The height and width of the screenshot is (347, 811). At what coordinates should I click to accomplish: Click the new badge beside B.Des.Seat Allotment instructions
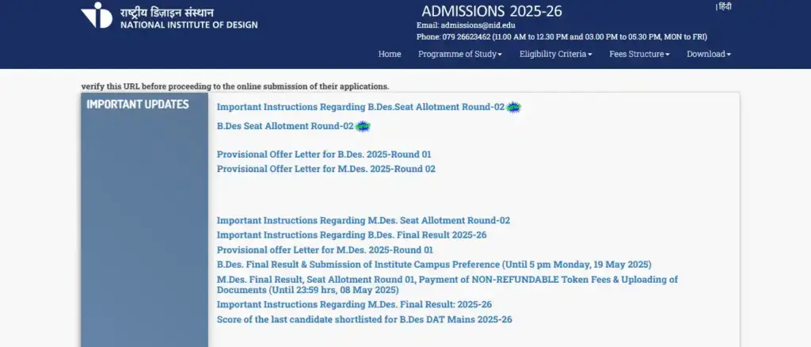point(514,107)
